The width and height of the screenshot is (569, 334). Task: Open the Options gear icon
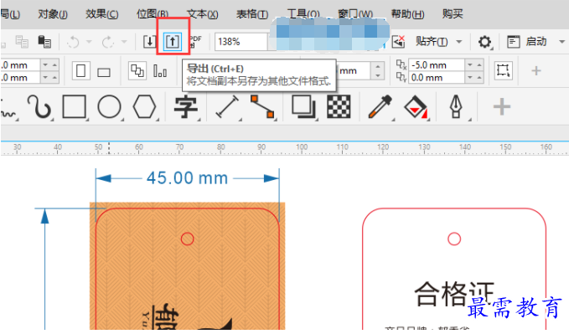pyautogui.click(x=484, y=42)
